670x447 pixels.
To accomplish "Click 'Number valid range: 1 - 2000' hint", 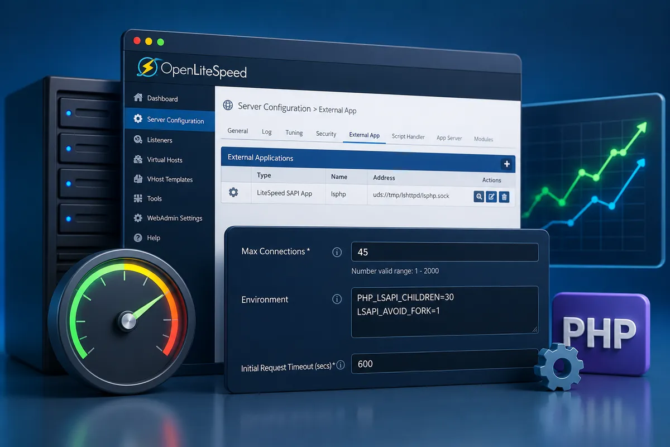I will [x=395, y=271].
